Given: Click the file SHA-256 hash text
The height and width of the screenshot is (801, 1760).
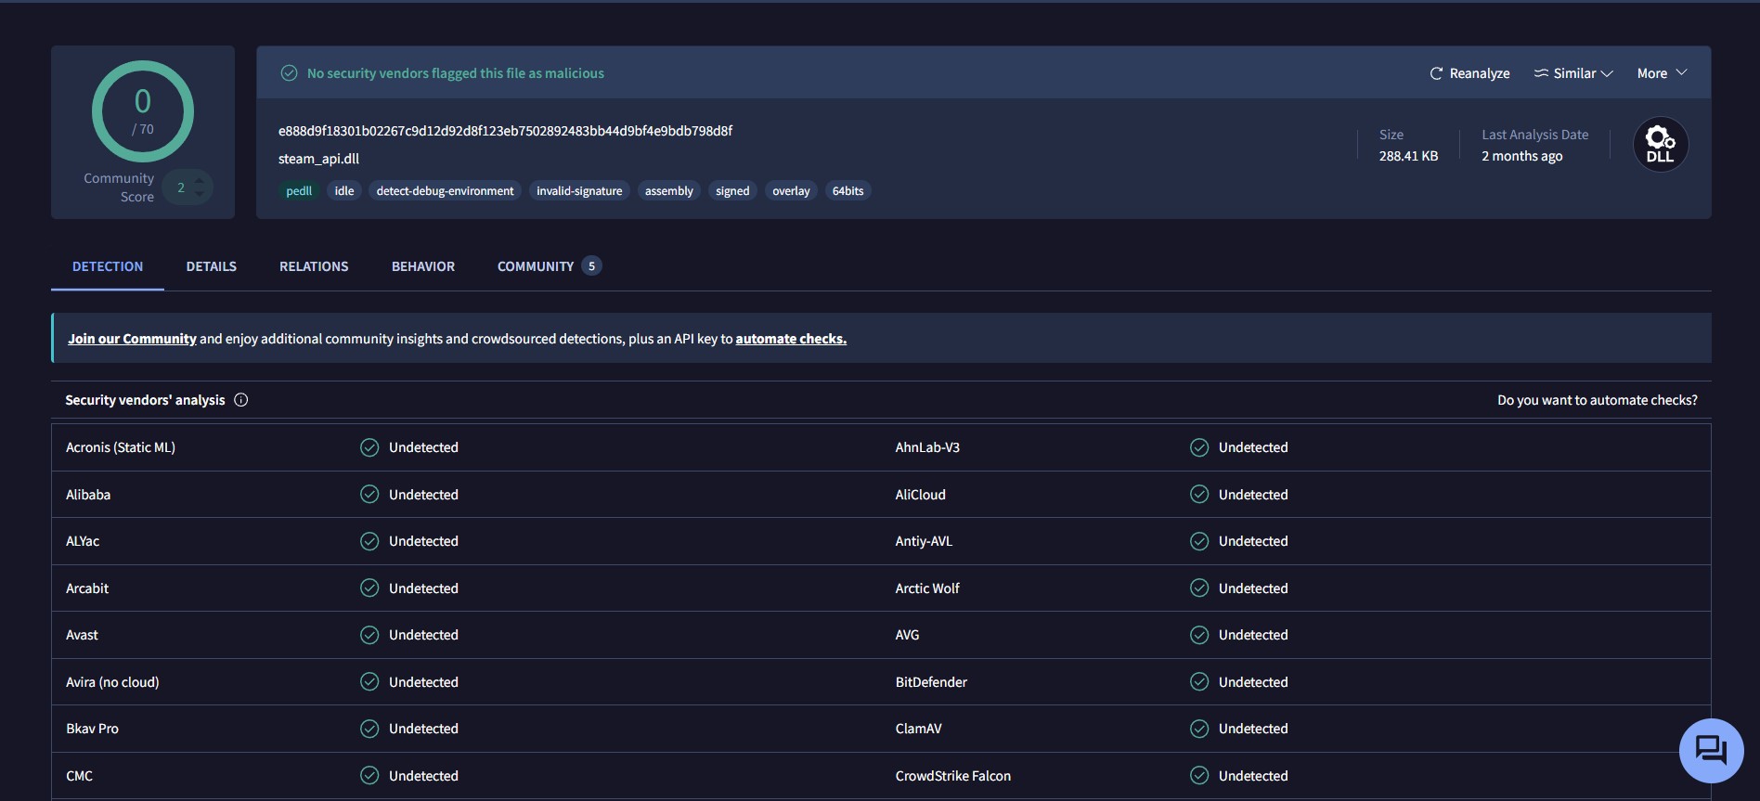Looking at the screenshot, I should tap(505, 131).
